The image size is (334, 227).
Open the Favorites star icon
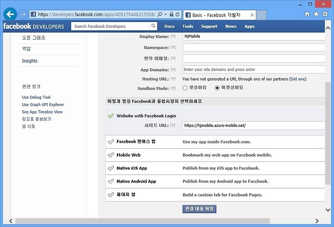(316, 14)
